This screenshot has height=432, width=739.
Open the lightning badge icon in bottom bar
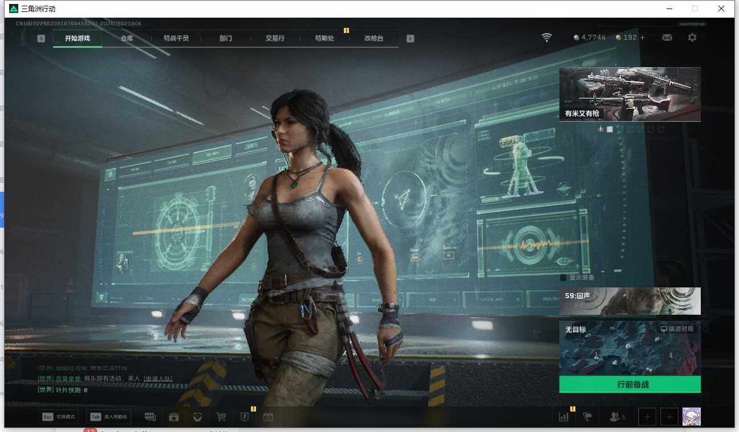(245, 417)
